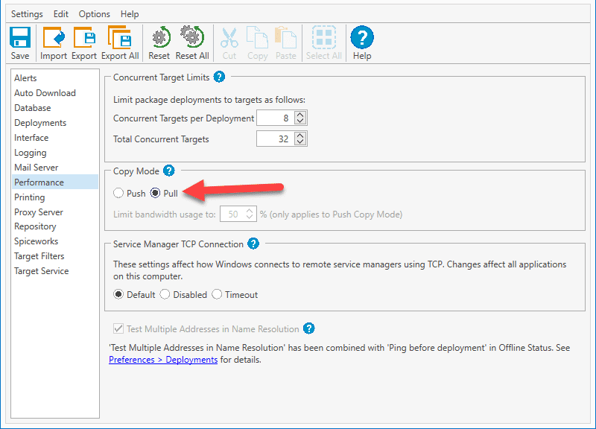Open help for Concurrent Target Limits

[219, 77]
